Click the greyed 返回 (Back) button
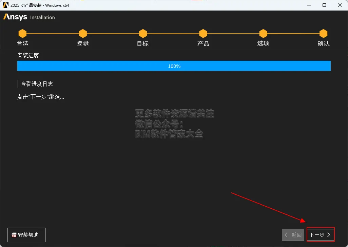The image size is (348, 247). [293, 235]
